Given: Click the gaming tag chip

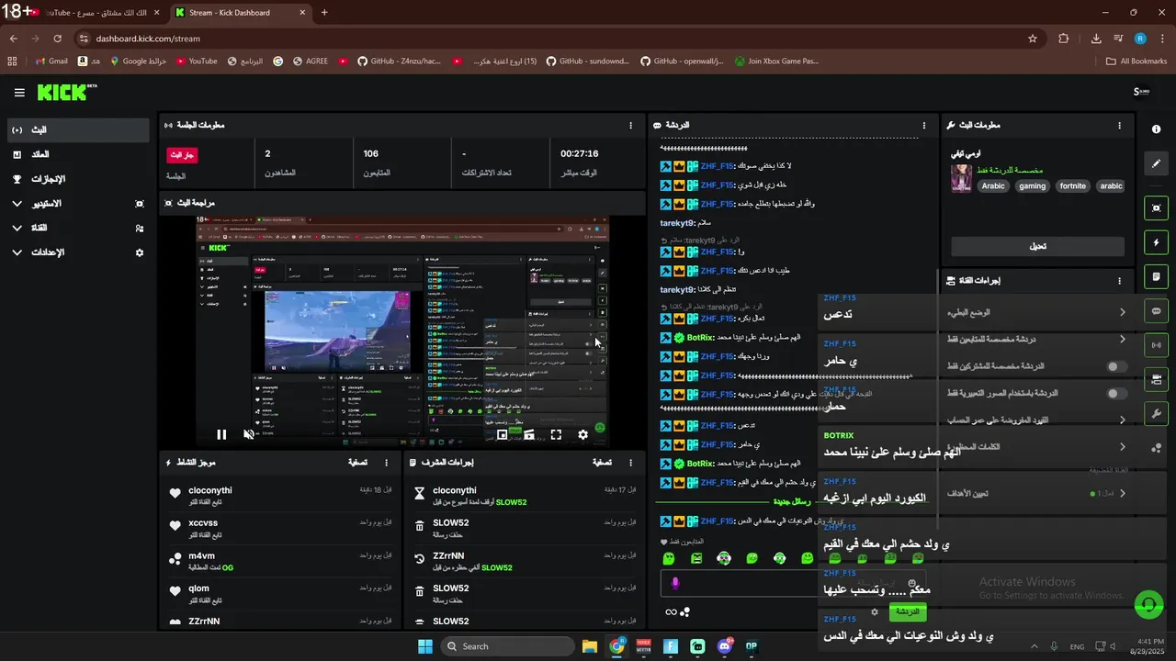Looking at the screenshot, I should (1032, 186).
